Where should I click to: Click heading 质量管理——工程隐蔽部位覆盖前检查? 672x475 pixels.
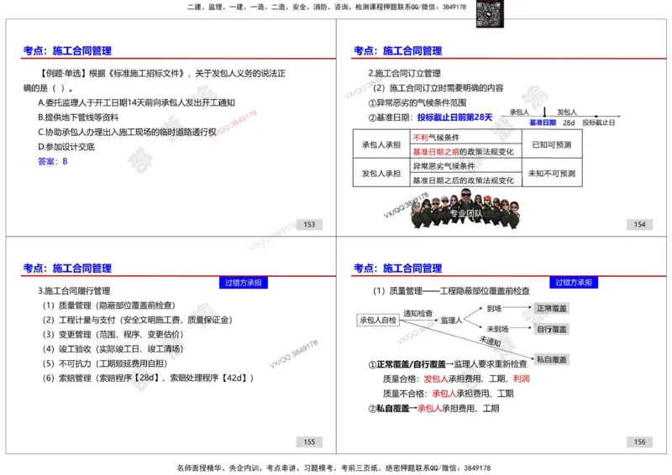click(x=451, y=291)
